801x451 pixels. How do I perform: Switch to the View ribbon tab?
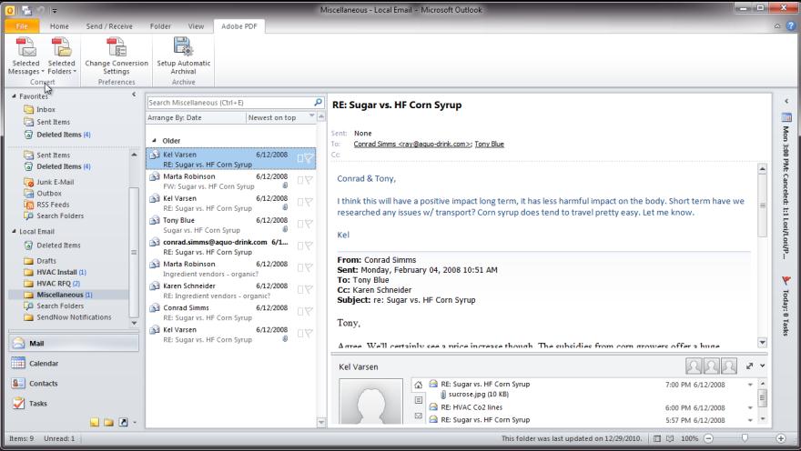point(196,26)
